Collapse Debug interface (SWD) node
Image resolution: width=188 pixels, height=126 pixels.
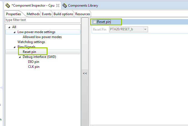click(x=20, y=57)
